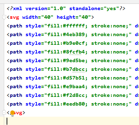The image size is (139, 125).
Task: Click the height="40" attribute
Action: [x=74, y=17]
